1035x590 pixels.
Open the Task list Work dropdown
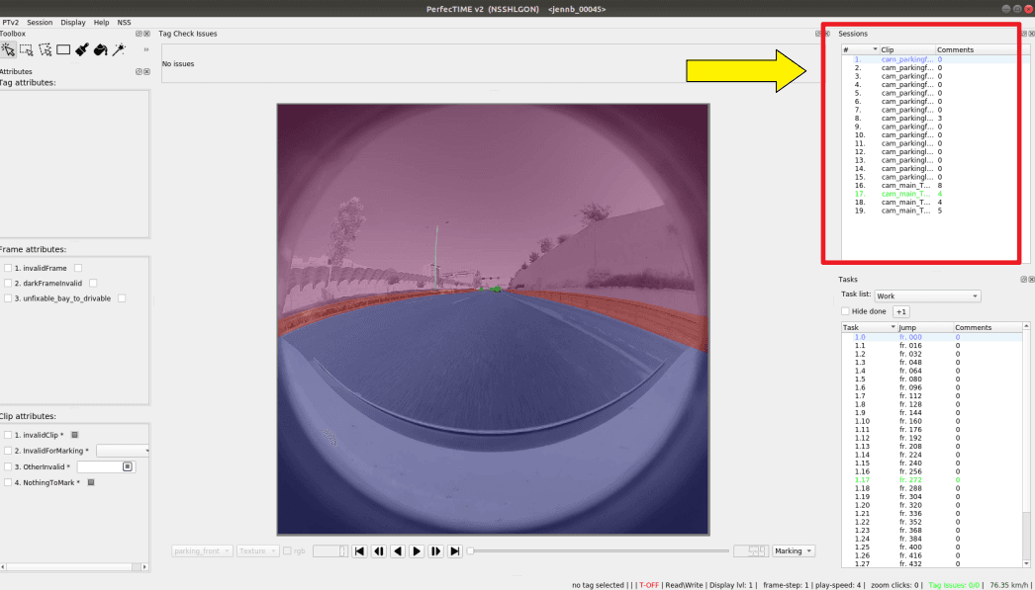(x=927, y=296)
